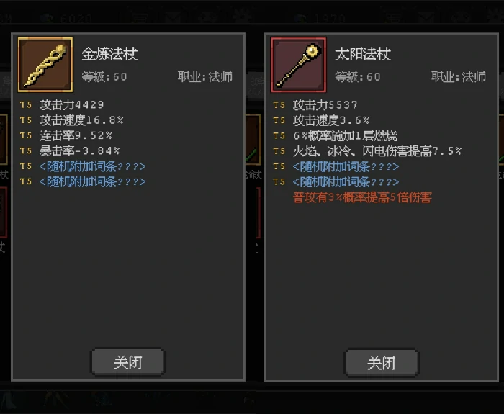Click T5 tier badge beside 攻击力4429
The height and width of the screenshot is (414, 504).
click(26, 105)
